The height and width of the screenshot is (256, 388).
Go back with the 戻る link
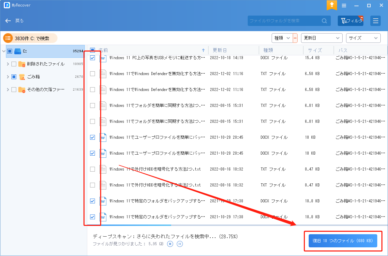19,21
